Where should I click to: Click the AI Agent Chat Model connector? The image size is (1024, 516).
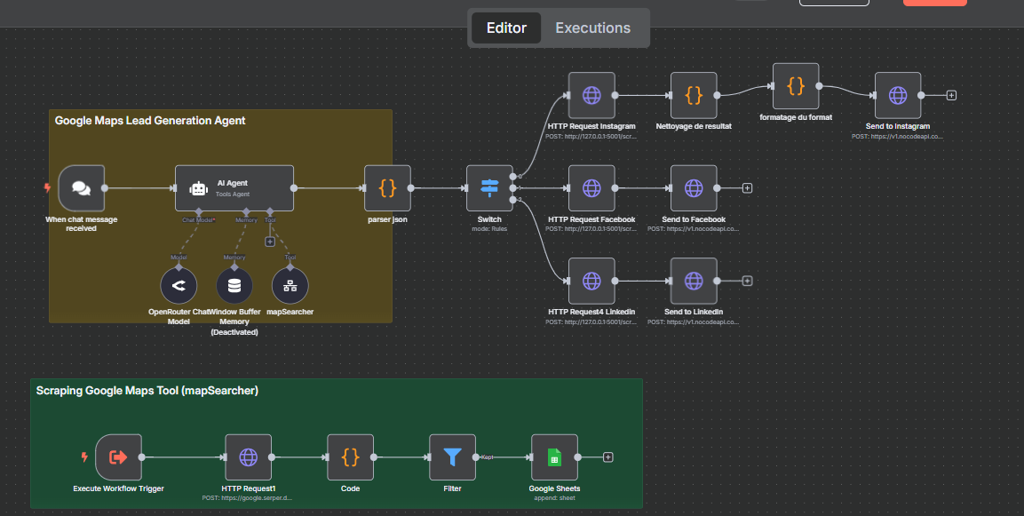tap(199, 211)
